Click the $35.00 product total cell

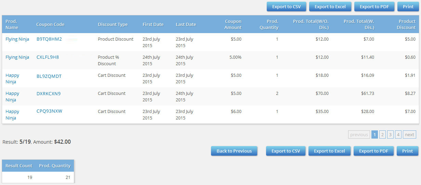coord(322,111)
